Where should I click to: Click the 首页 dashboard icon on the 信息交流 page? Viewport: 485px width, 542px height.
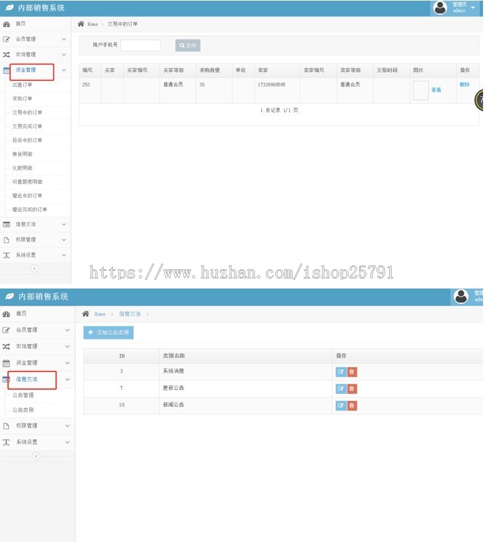click(x=6, y=314)
